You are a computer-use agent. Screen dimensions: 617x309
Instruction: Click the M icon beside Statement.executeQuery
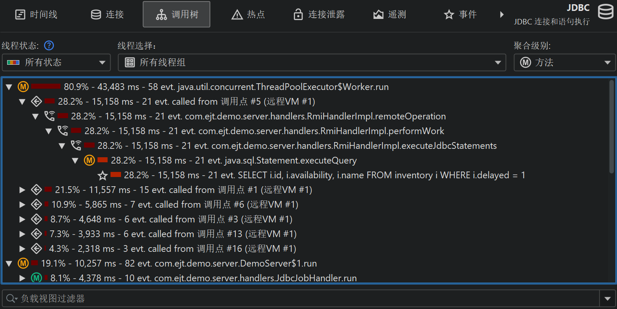(x=89, y=161)
